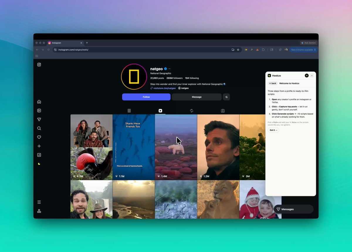Open the hamburger More menu

39,202
